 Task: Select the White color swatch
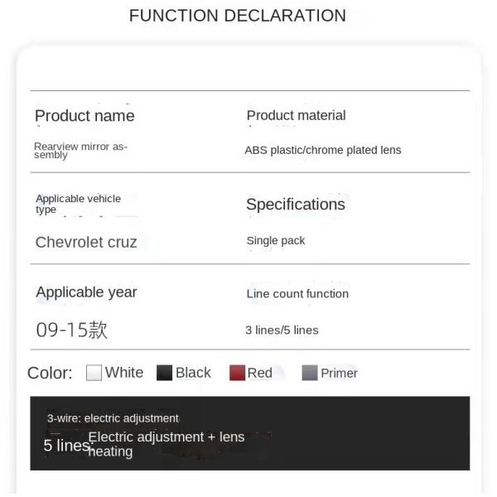pos(94,373)
